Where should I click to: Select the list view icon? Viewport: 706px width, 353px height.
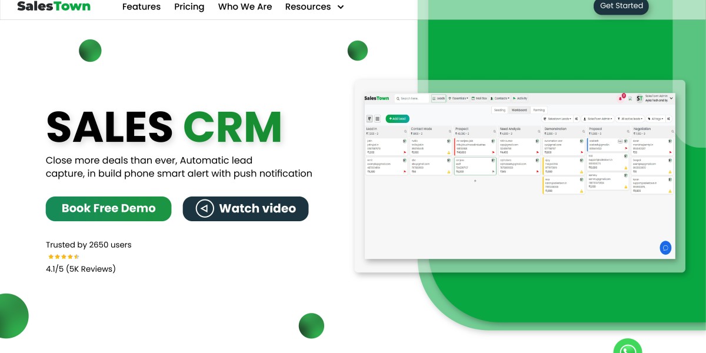[x=377, y=118]
